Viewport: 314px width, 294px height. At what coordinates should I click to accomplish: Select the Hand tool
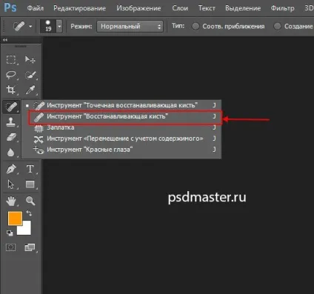pos(10,201)
